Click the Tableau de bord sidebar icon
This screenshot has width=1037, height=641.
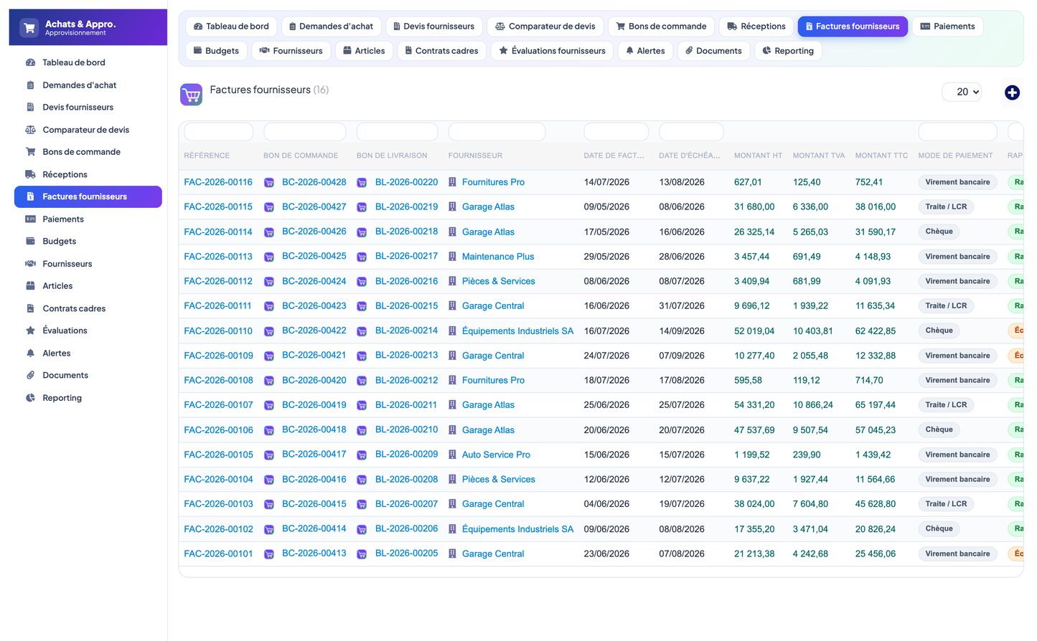click(x=30, y=62)
